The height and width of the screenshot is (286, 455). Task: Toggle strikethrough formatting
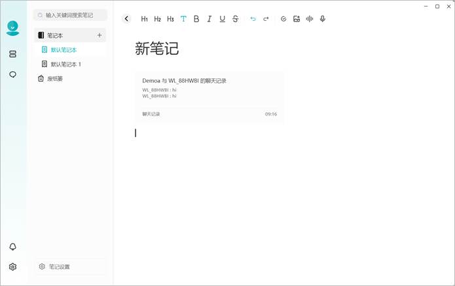(235, 19)
